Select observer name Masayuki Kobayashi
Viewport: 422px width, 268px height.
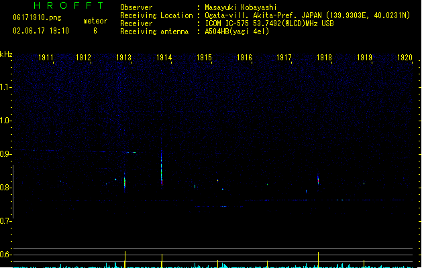click(x=241, y=7)
